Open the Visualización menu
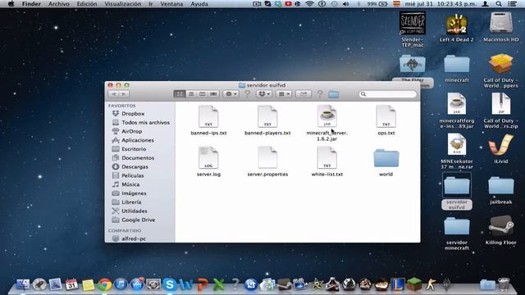The width and height of the screenshot is (525, 295). (123, 4)
